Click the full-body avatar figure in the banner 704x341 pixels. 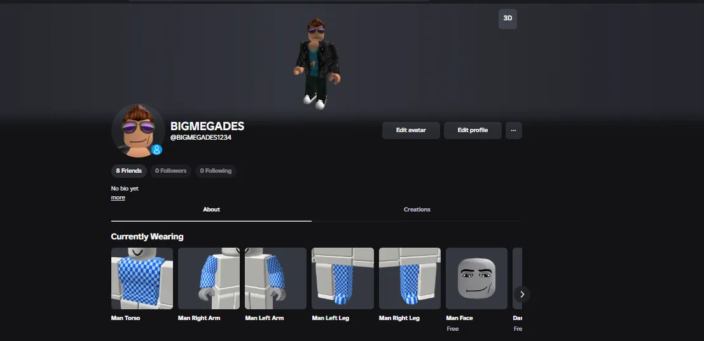(x=317, y=64)
